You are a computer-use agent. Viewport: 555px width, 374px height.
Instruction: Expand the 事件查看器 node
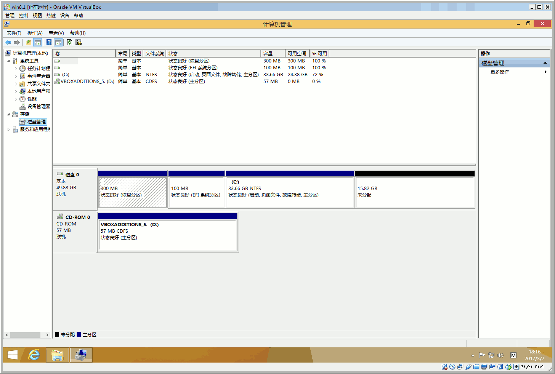pos(16,76)
